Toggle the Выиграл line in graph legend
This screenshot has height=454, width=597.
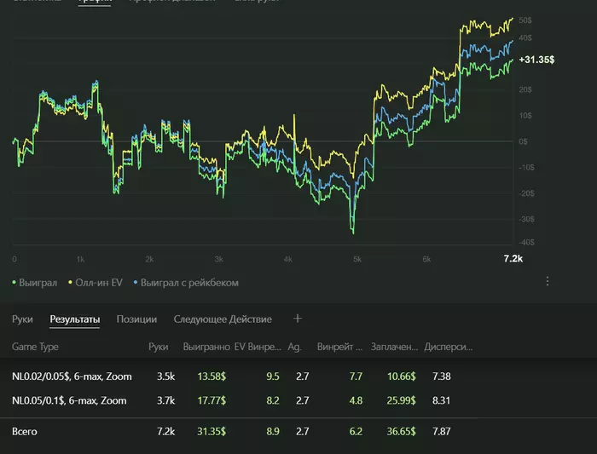34,282
